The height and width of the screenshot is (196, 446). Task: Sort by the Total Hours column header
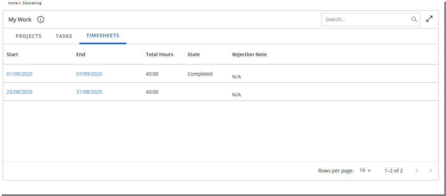[x=159, y=54]
